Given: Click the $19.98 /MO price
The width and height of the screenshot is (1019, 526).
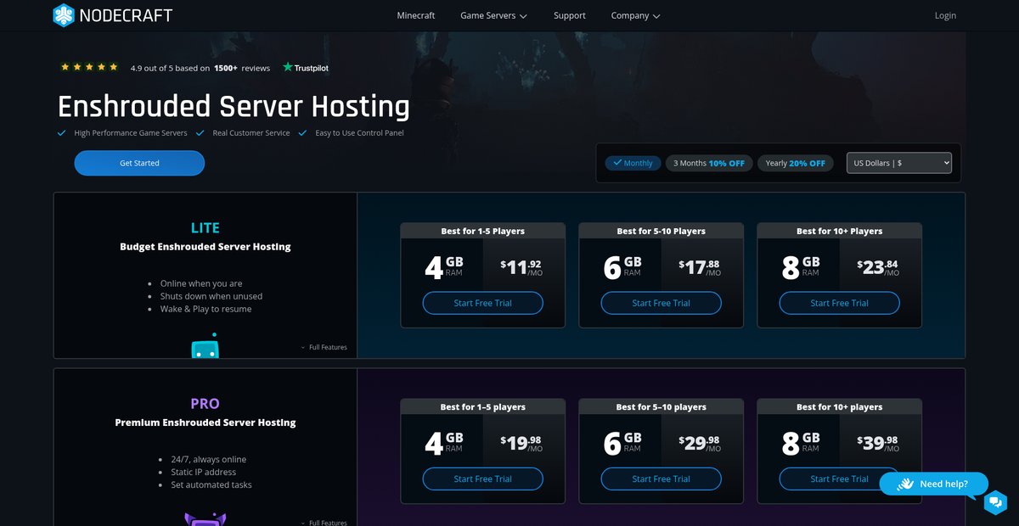Looking at the screenshot, I should click(x=521, y=443).
